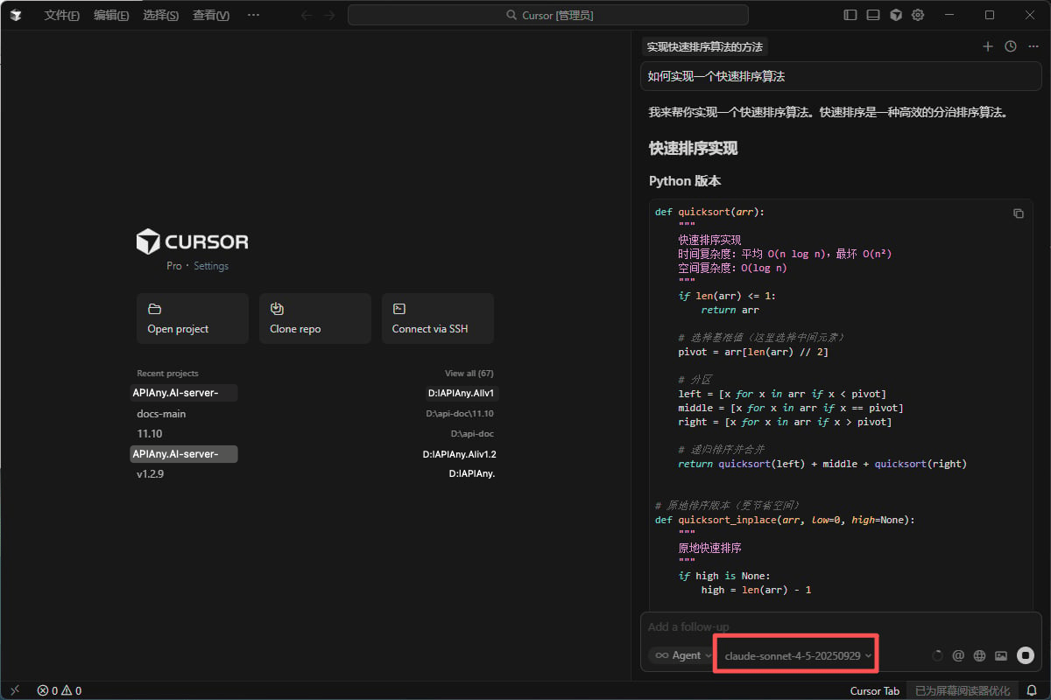Open the 选择(S) menu
Image resolution: width=1051 pixels, height=700 pixels.
[x=160, y=15]
